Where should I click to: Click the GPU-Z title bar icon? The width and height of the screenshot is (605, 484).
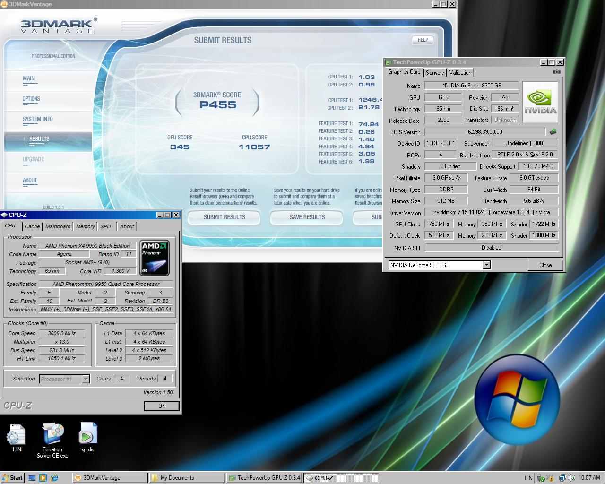click(388, 62)
